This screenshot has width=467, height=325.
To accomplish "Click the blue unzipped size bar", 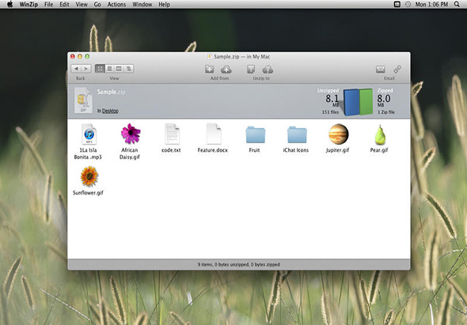I will coord(351,102).
